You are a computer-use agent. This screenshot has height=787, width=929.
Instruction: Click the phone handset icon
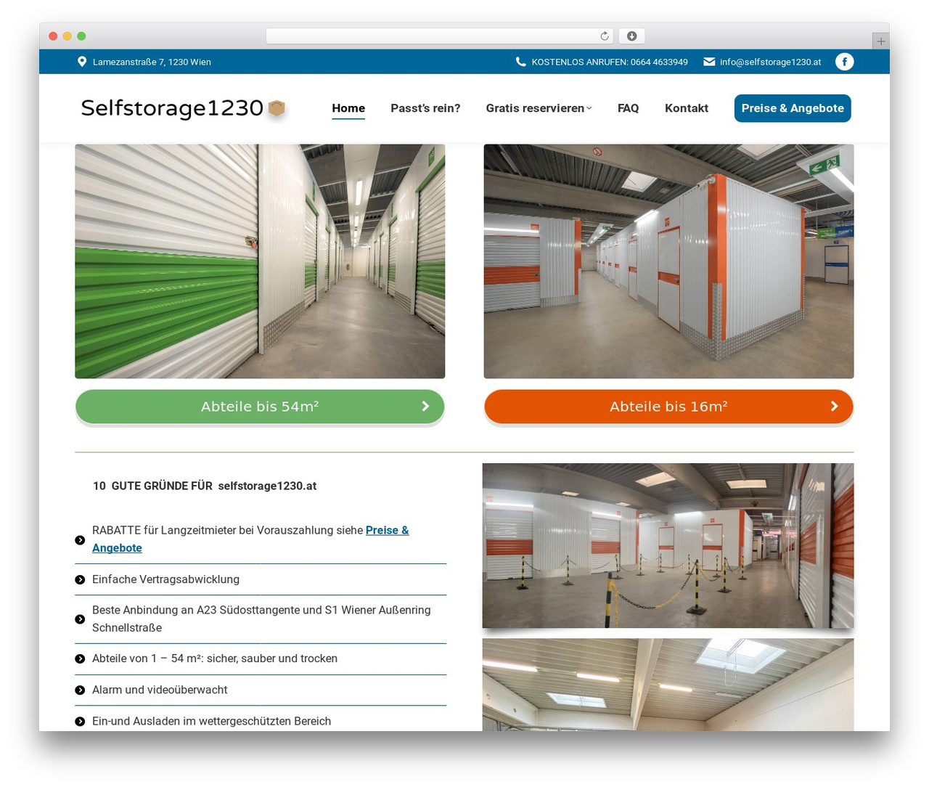coord(520,62)
